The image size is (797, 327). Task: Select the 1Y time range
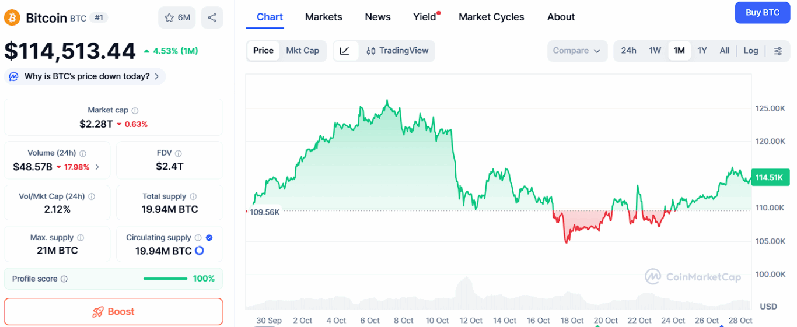[x=702, y=51]
